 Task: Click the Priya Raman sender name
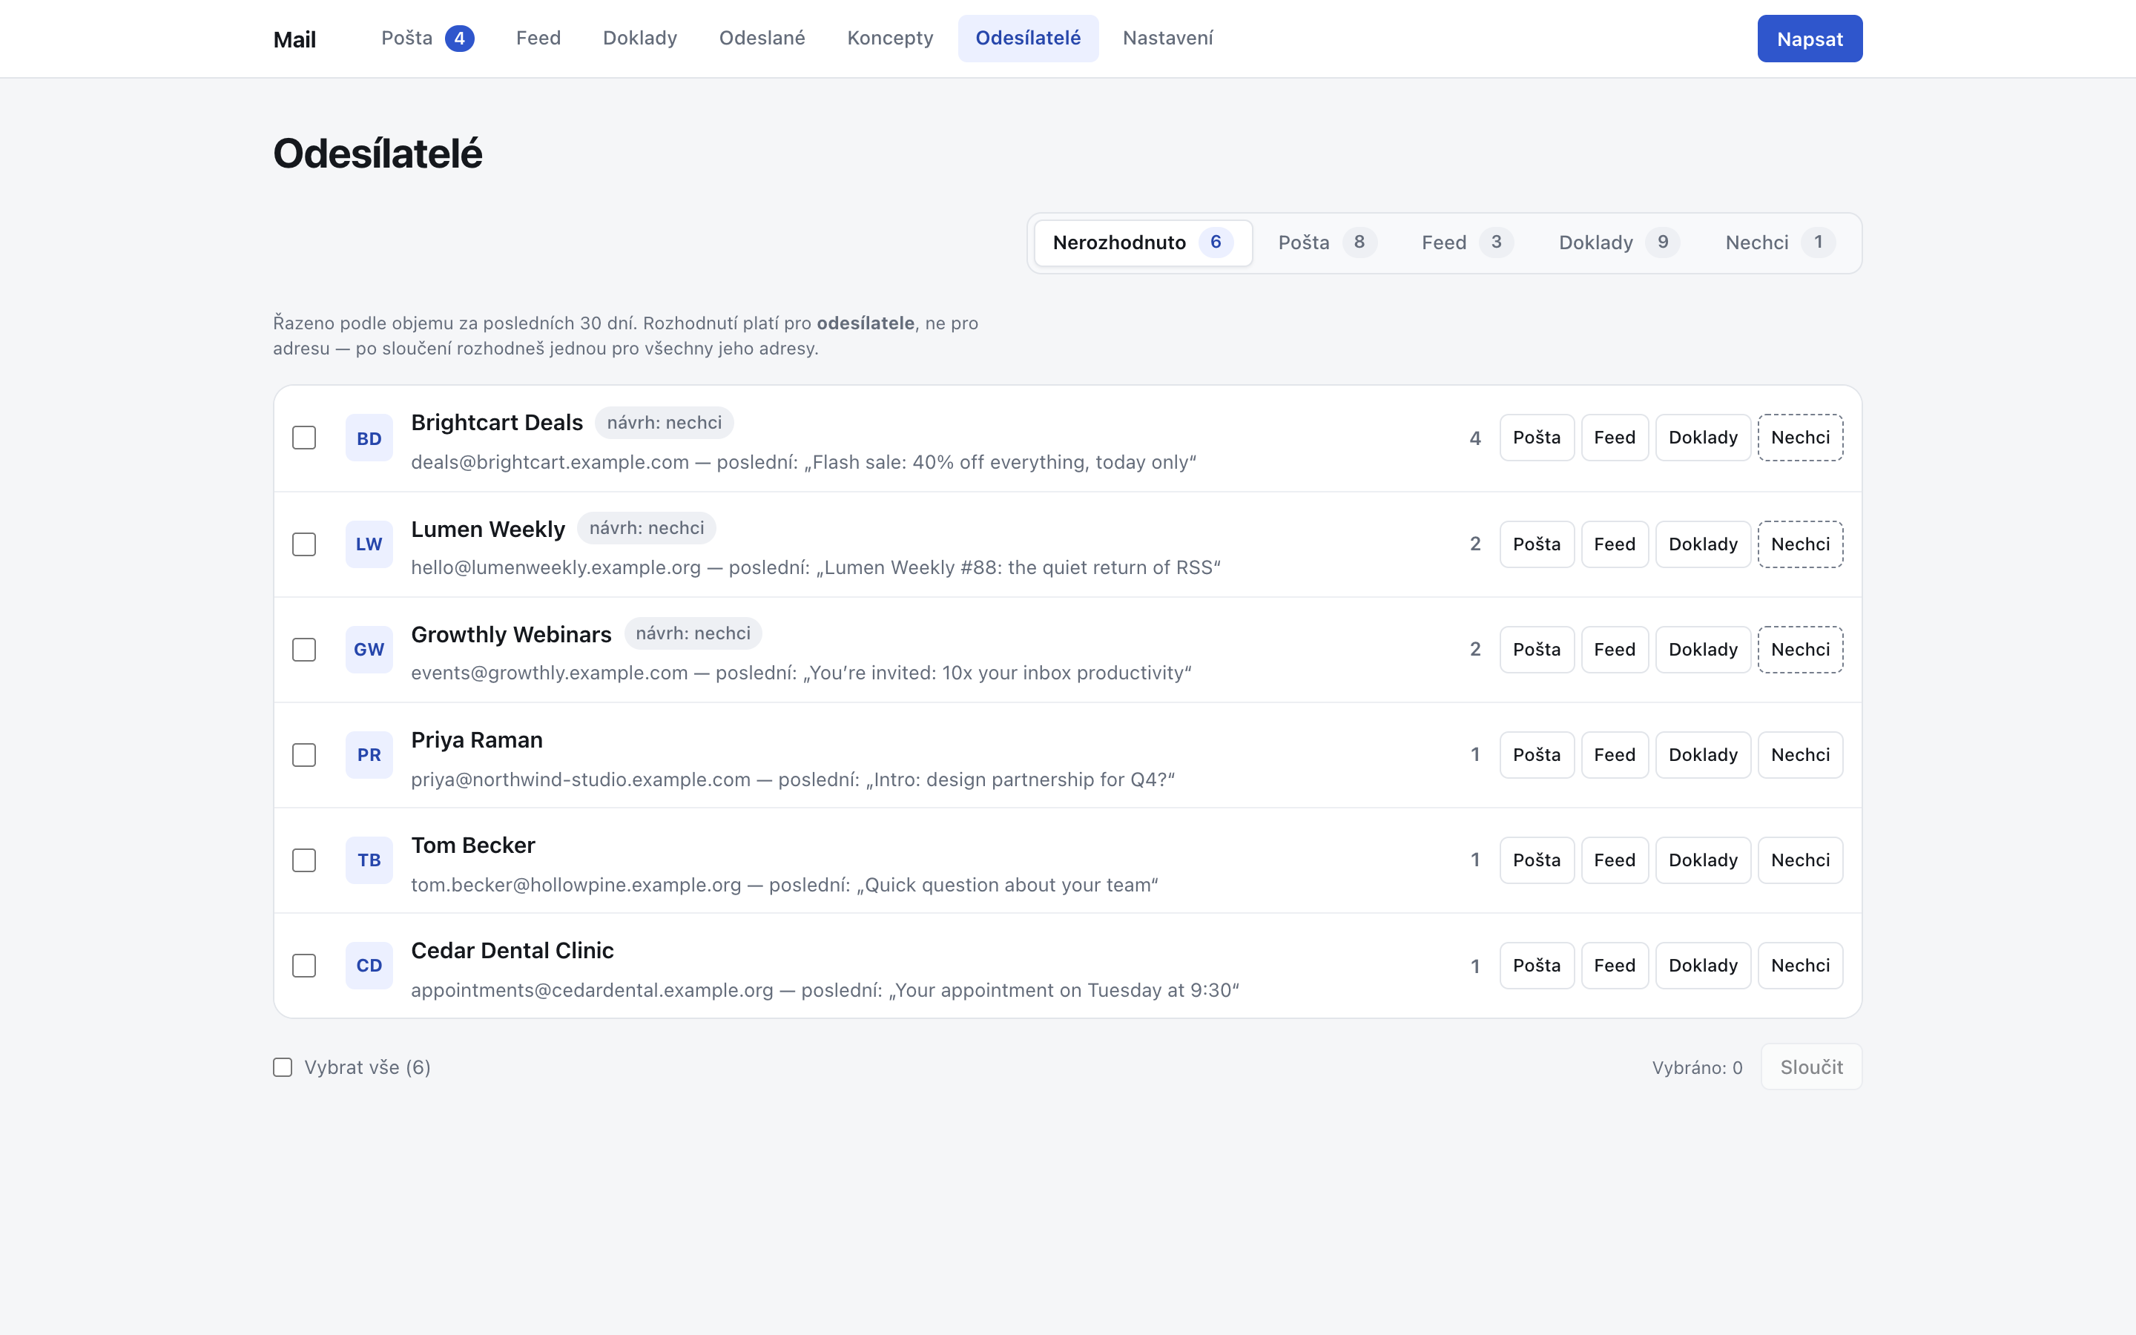477,740
